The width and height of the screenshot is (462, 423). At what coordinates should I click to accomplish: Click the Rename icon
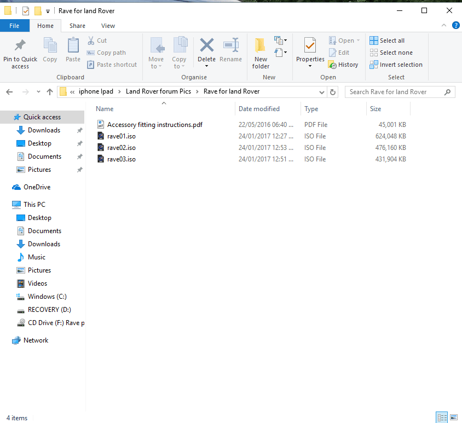pyautogui.click(x=230, y=45)
